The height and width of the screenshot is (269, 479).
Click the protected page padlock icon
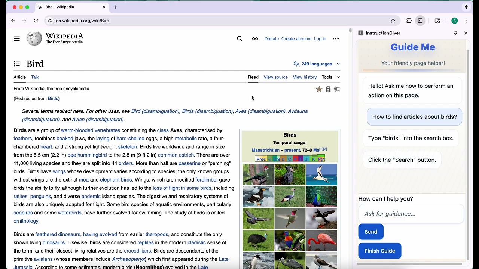point(328,89)
